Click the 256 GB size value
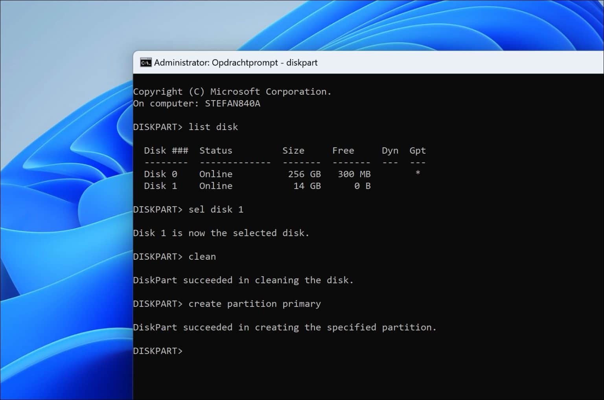This screenshot has width=604, height=400. coord(304,174)
